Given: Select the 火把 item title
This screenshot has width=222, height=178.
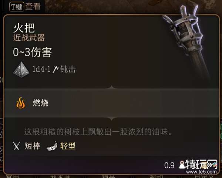Looking at the screenshot, I should (x=24, y=28).
